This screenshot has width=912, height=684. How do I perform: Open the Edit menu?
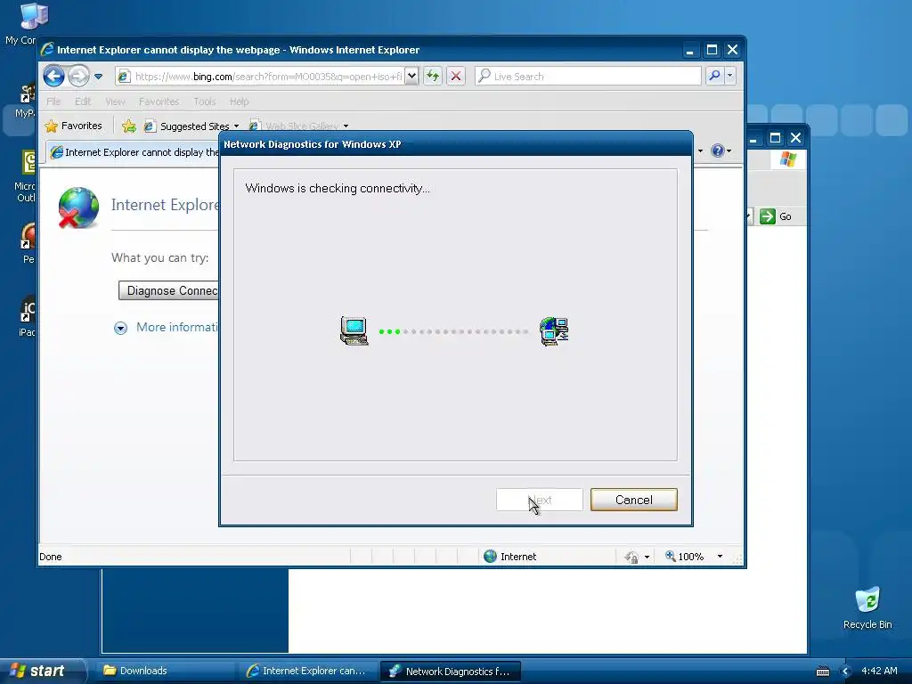click(x=83, y=102)
